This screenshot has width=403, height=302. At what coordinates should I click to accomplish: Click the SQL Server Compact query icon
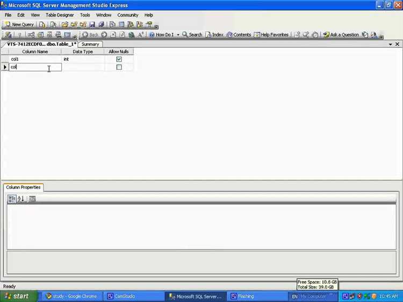53,25
